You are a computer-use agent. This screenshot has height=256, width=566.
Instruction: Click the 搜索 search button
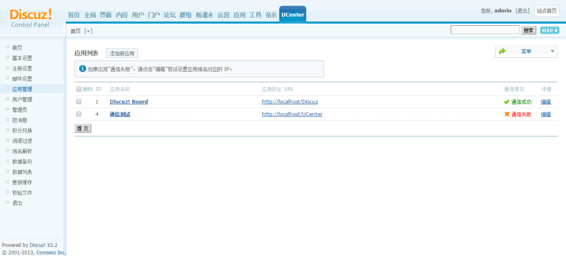pyautogui.click(x=528, y=30)
